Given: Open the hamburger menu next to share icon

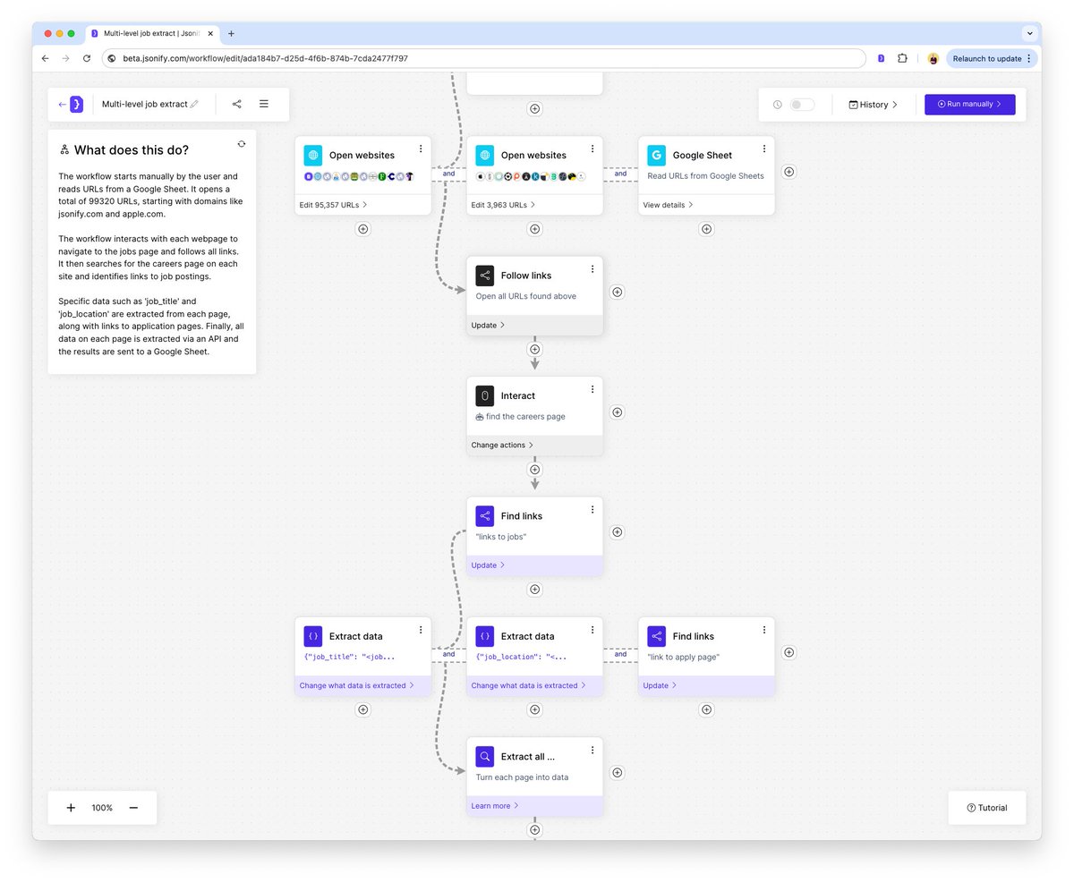Looking at the screenshot, I should 261,104.
